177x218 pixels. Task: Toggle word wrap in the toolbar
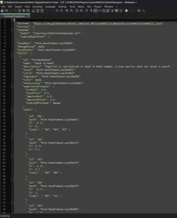pos(87,11)
